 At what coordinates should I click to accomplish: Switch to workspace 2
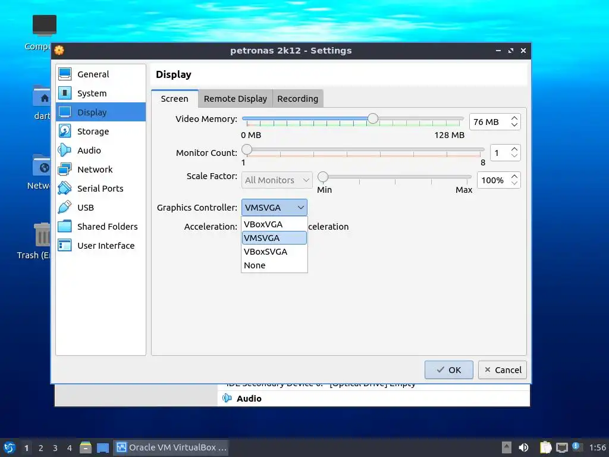pyautogui.click(x=41, y=447)
